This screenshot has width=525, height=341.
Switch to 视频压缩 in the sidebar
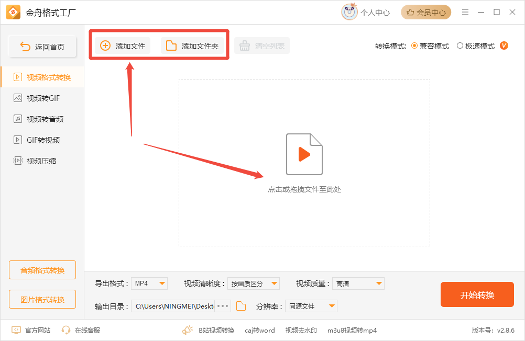[x=42, y=161]
